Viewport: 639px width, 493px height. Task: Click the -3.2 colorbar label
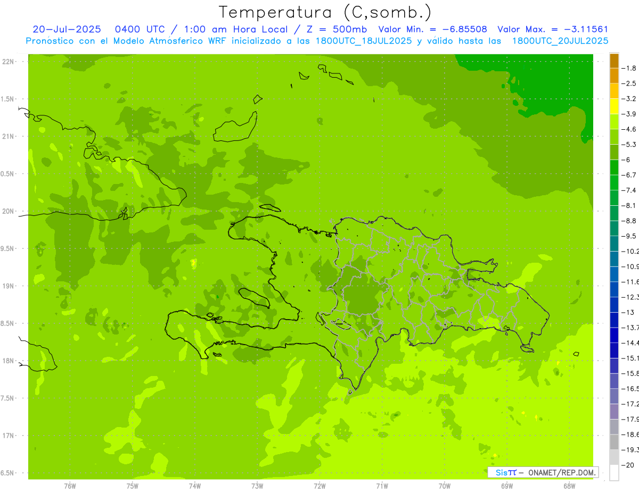tap(630, 99)
